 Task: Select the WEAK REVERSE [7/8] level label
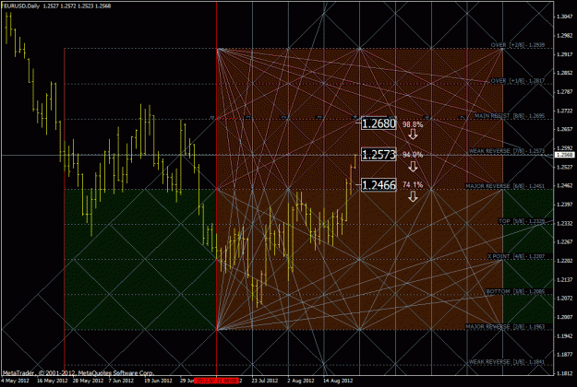tap(506, 151)
